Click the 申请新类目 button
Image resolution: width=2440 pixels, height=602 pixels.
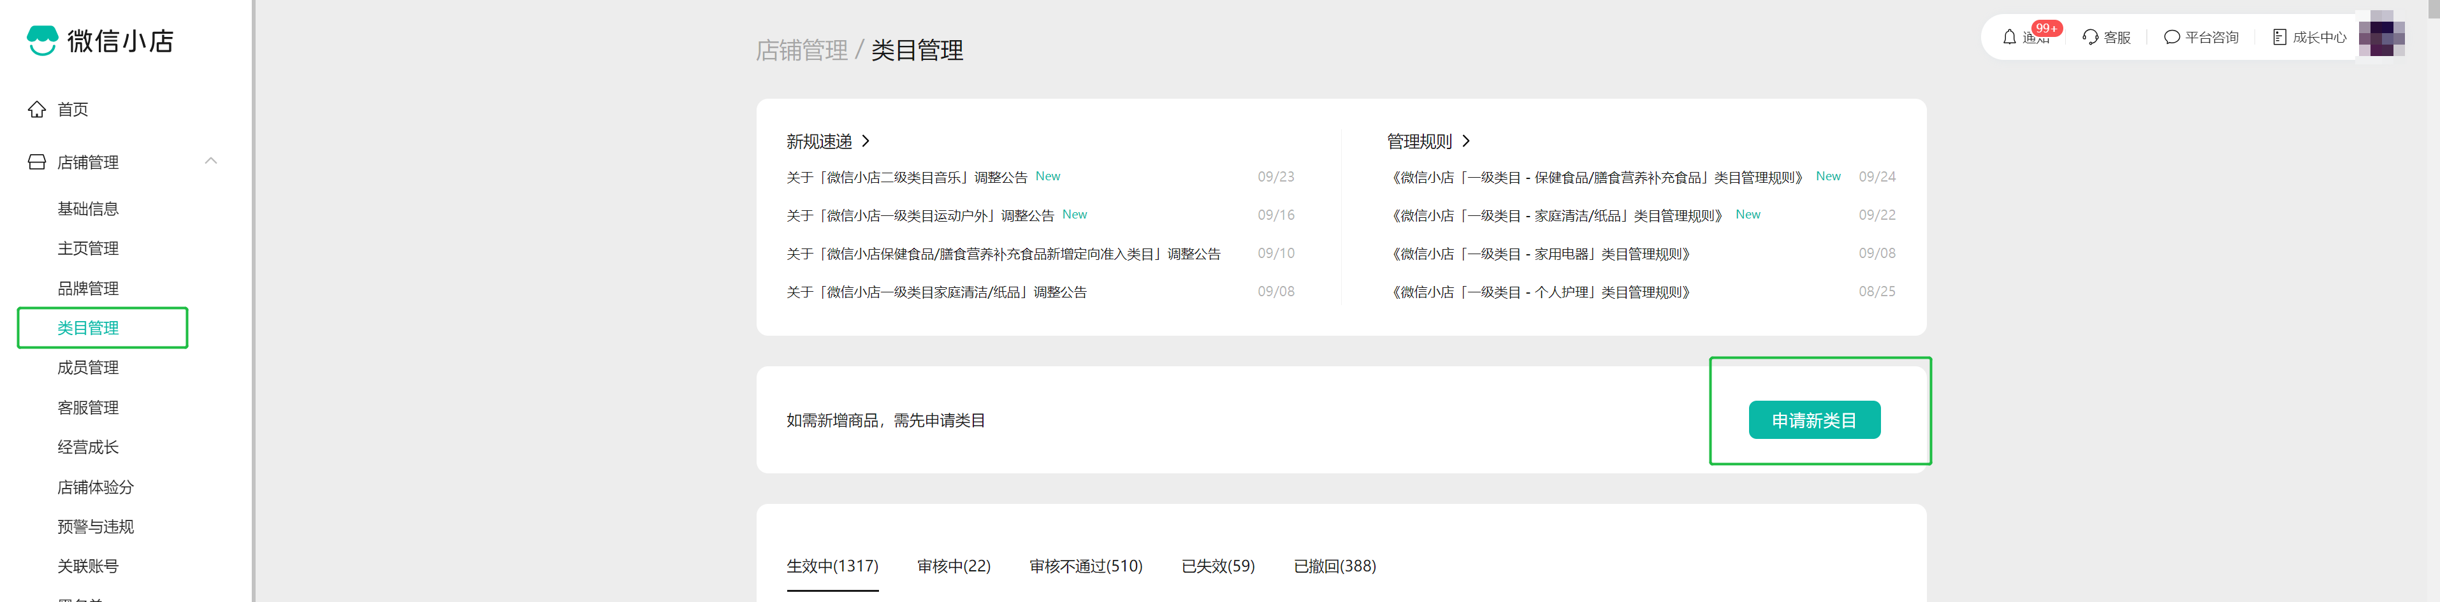click(1813, 420)
